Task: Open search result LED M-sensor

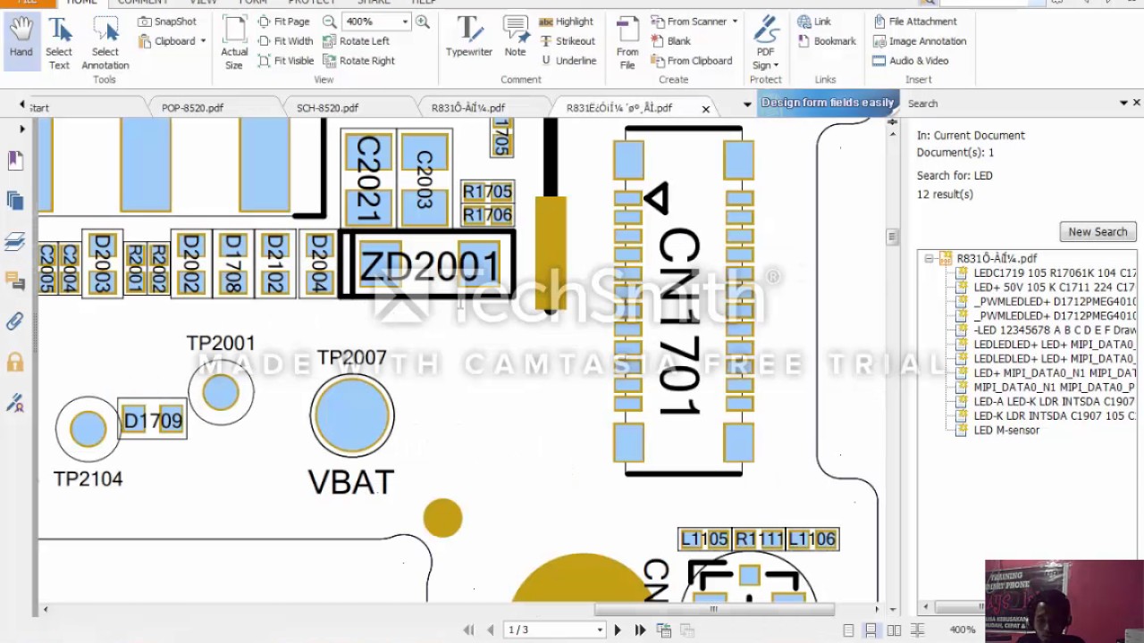Action: click(x=1006, y=430)
